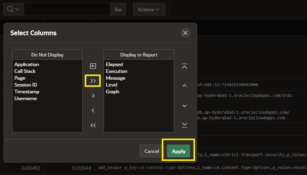This screenshot has width=307, height=175.
Task: Move selected column to Top
Action: [x=185, y=66]
